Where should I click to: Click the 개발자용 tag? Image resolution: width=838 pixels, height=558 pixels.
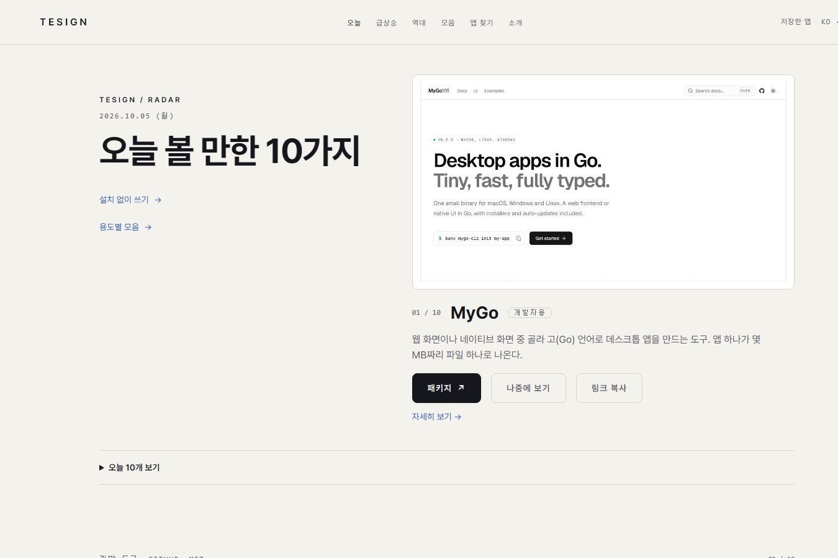point(529,312)
